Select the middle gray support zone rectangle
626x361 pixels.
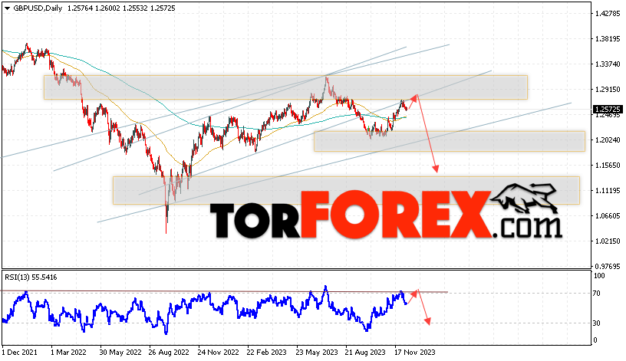[450, 141]
